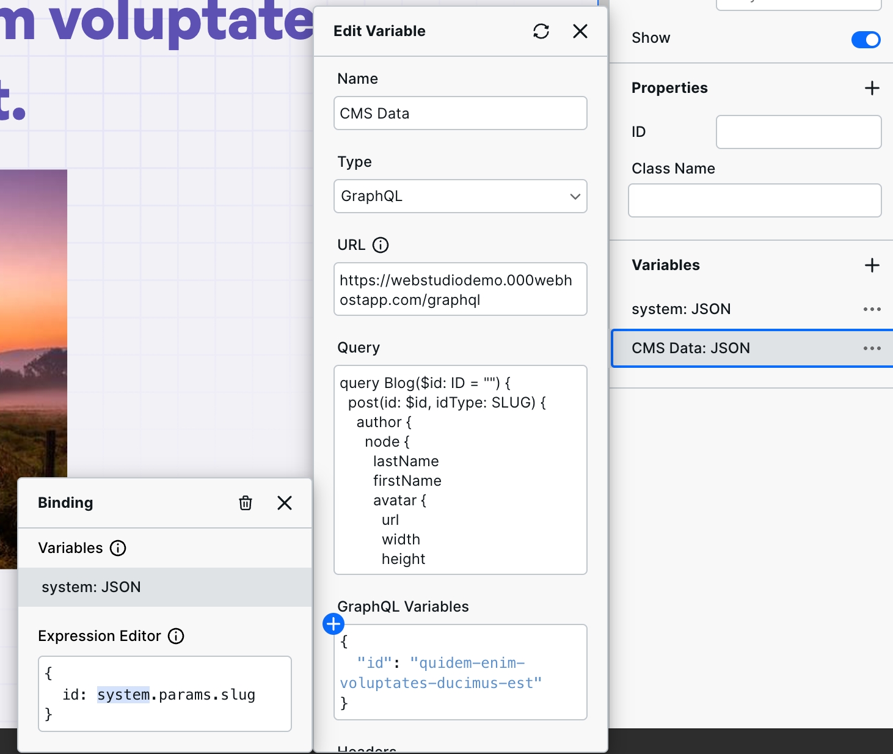
Task: Click the info icon next to URL
Action: click(381, 245)
